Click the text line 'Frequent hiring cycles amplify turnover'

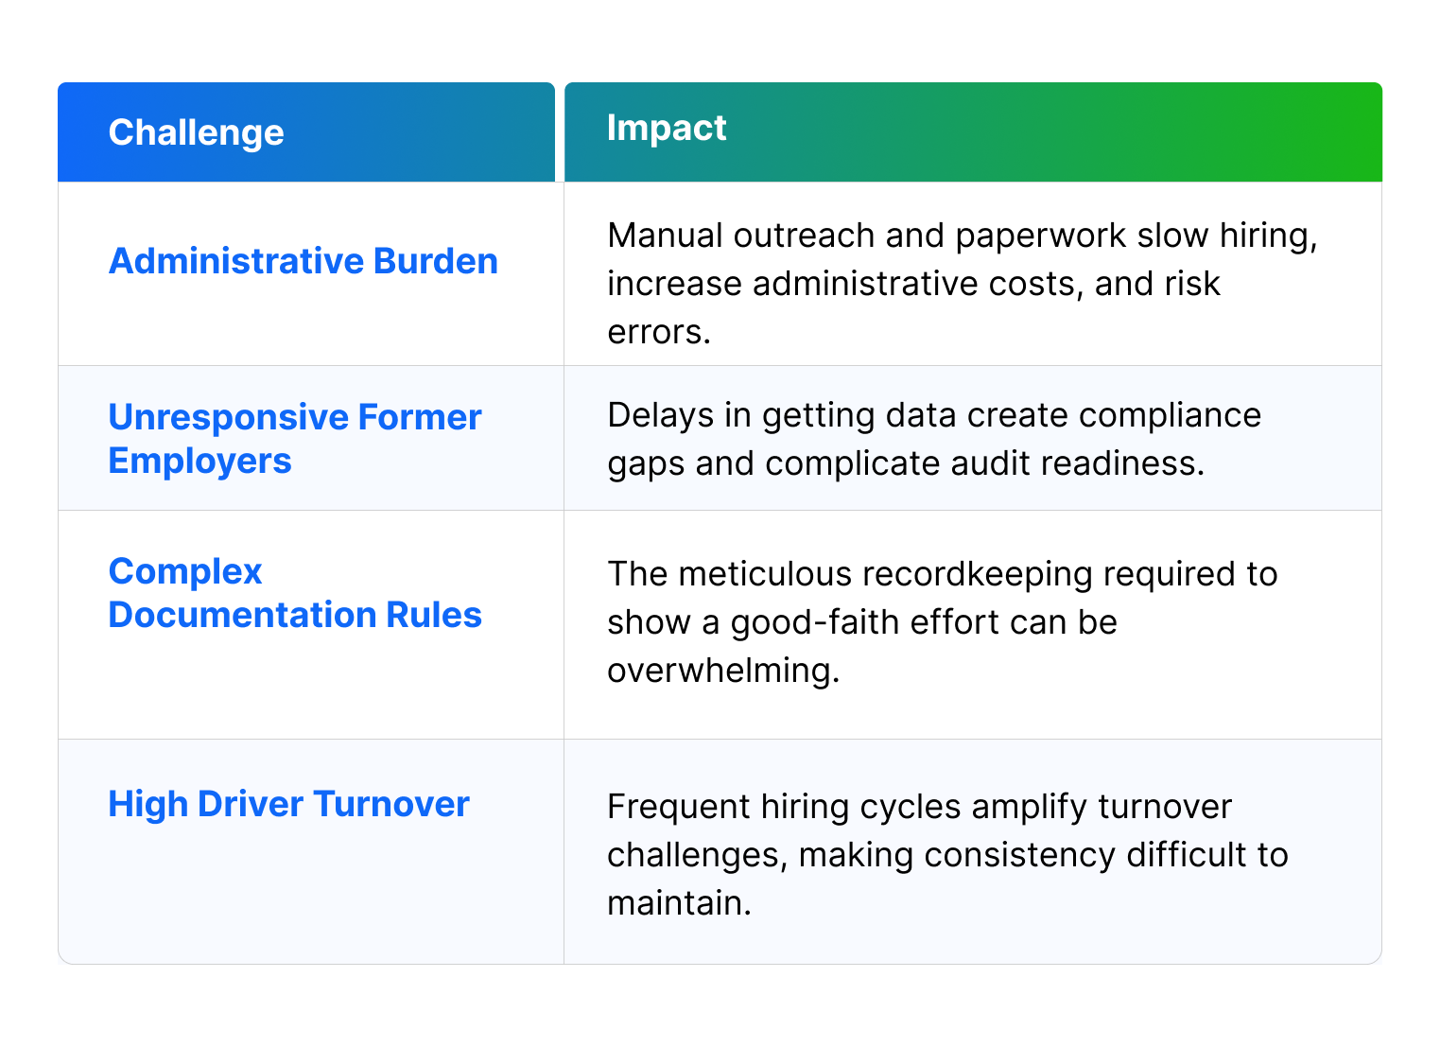click(x=919, y=807)
